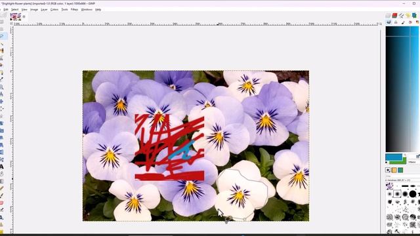Choose the pansy clipboard image brush
Viewport: 420px width, 236px height.
pyautogui.click(x=389, y=186)
